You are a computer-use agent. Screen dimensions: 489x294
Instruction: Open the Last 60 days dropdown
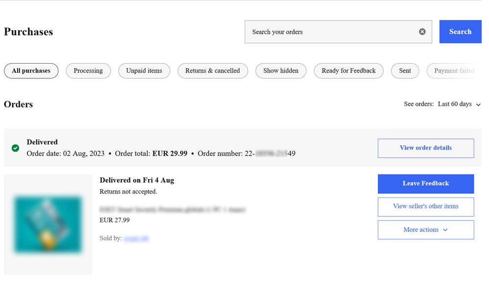click(x=459, y=104)
